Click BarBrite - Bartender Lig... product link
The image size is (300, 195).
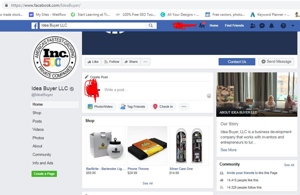[106, 169]
